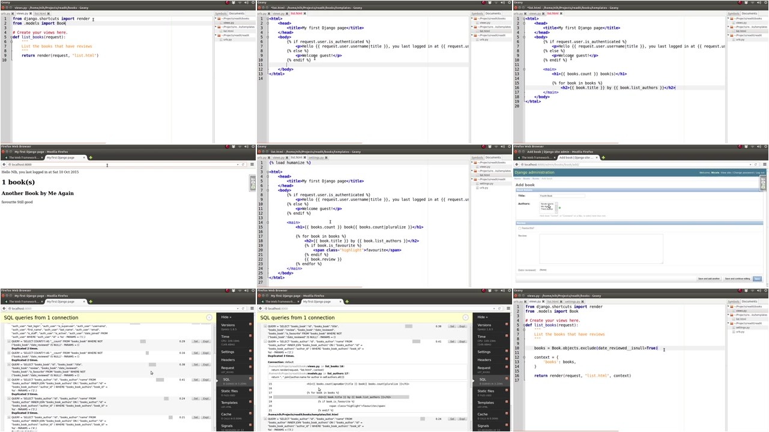Screen dimensions: 769x432
Task: Open URL history dropdown in Add book address bar
Action: 750,164
